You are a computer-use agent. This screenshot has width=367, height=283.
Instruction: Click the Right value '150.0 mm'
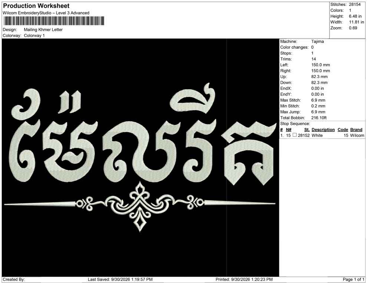point(321,71)
